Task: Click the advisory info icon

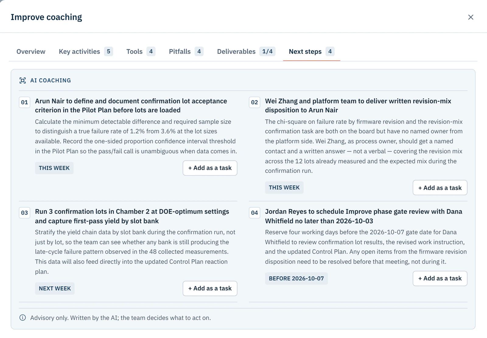Action: tap(23, 318)
